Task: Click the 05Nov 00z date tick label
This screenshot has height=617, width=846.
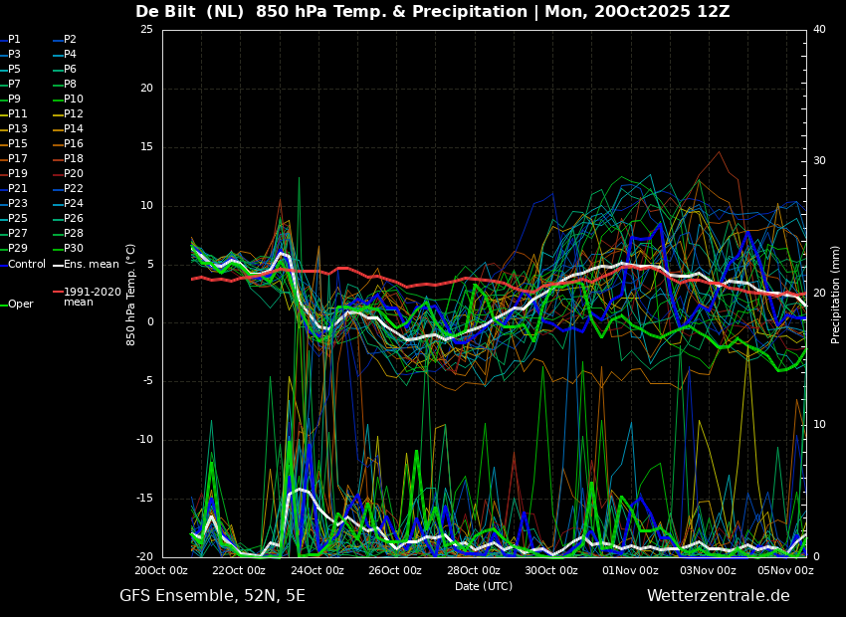Action: coord(787,570)
